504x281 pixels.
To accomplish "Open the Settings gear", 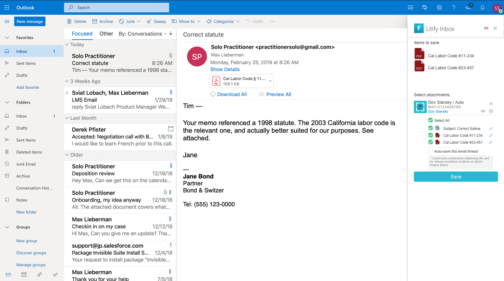I will [439, 7].
